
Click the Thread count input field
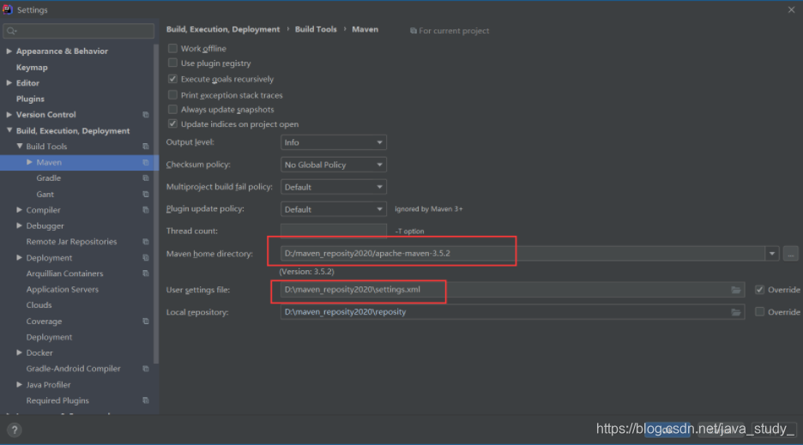coord(334,231)
